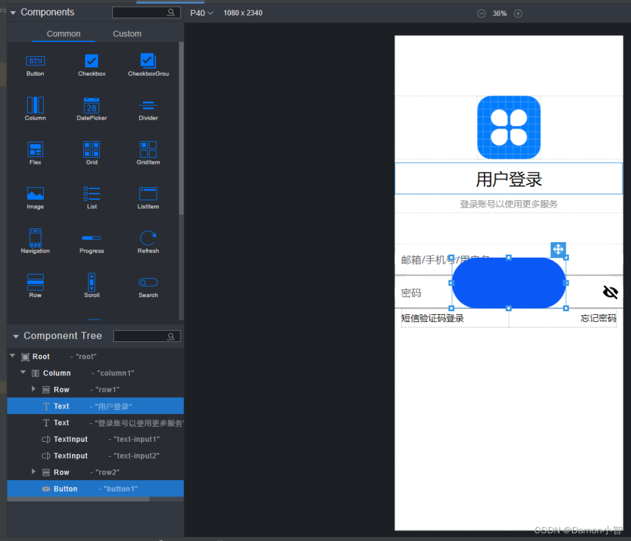Image resolution: width=631 pixels, height=541 pixels.
Task: Switch to the Common components tab
Action: (x=63, y=34)
